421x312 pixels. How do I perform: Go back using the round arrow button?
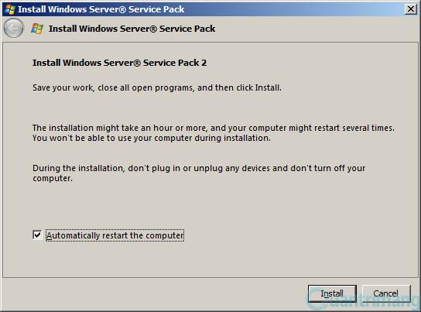(13, 28)
